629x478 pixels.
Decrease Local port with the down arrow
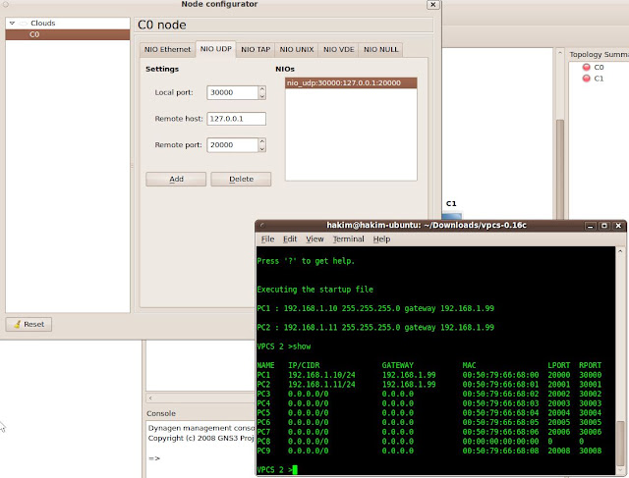262,96
